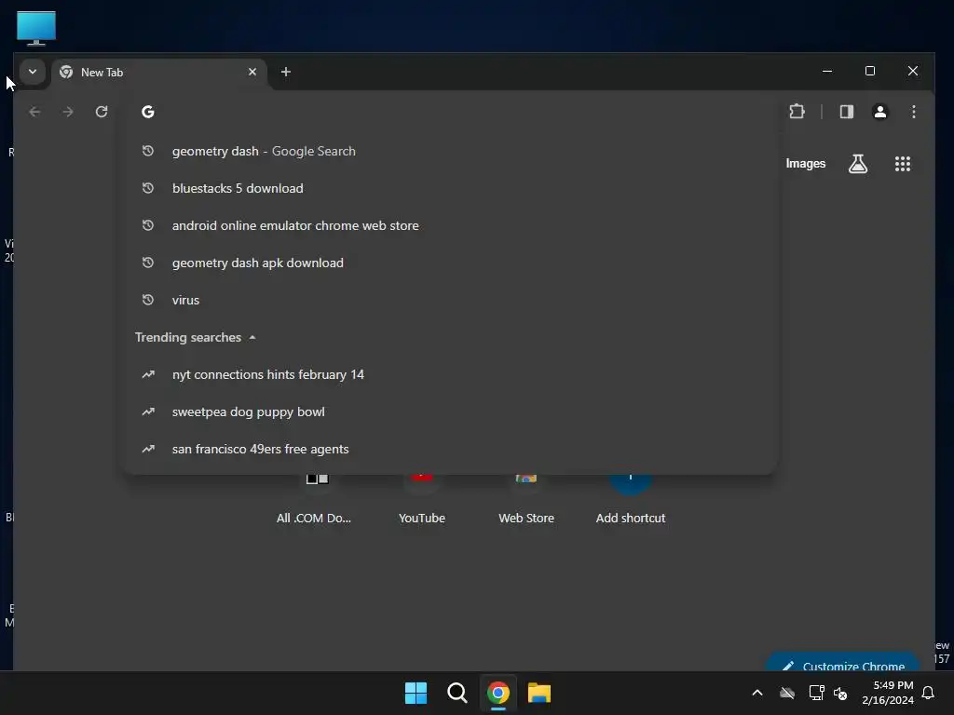Open a new tab with plus button

(285, 72)
